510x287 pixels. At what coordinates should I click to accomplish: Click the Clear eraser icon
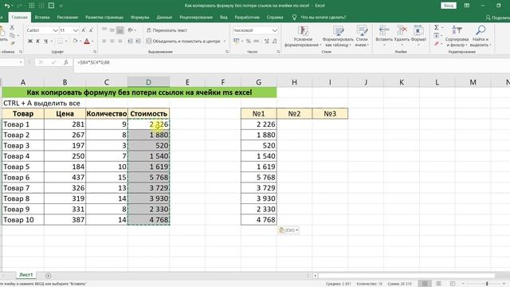pyautogui.click(x=437, y=43)
